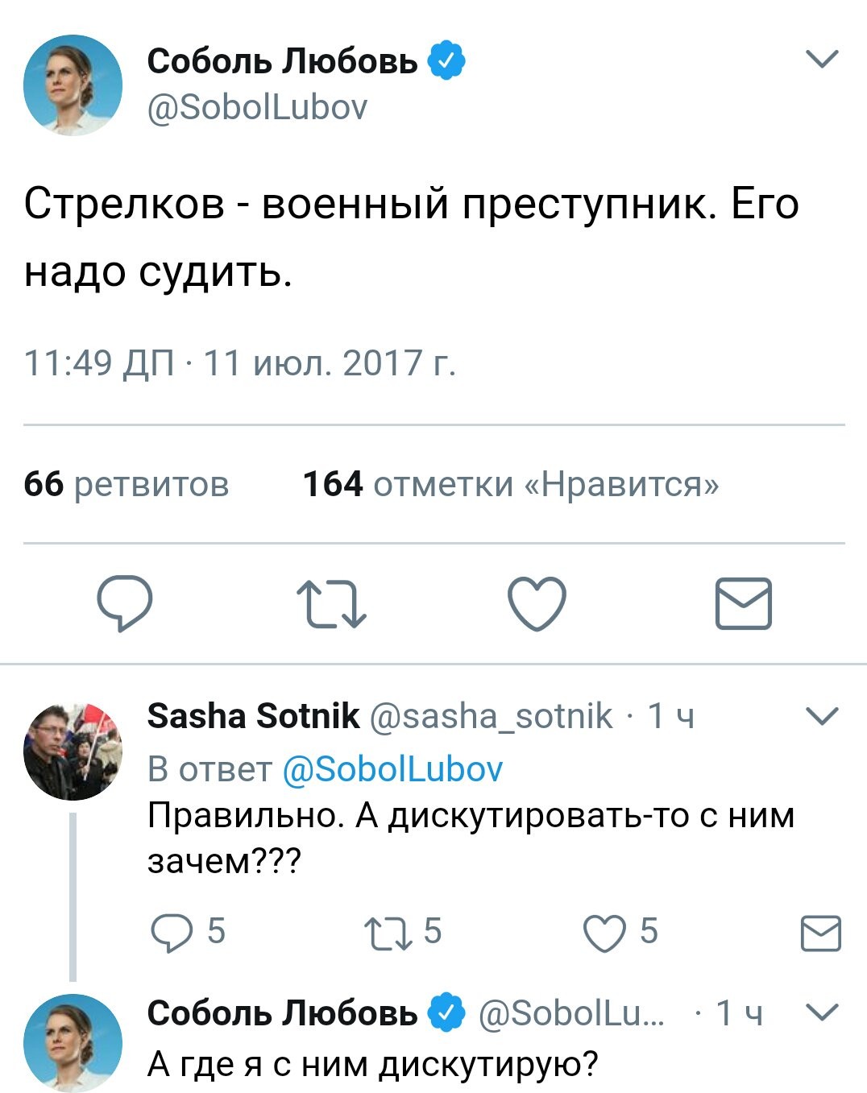Screen dimensions: 867x1093
Task: Open @SobolLubov mention link in reply
Action: point(393,769)
